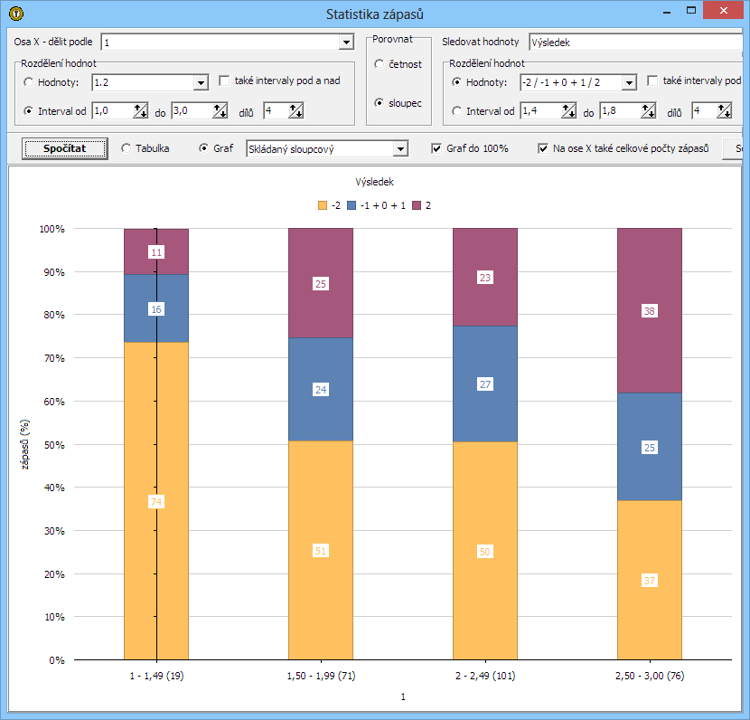Click the left 'do' field showing 3,0
This screenshot has width=750, height=720.
pyautogui.click(x=192, y=110)
